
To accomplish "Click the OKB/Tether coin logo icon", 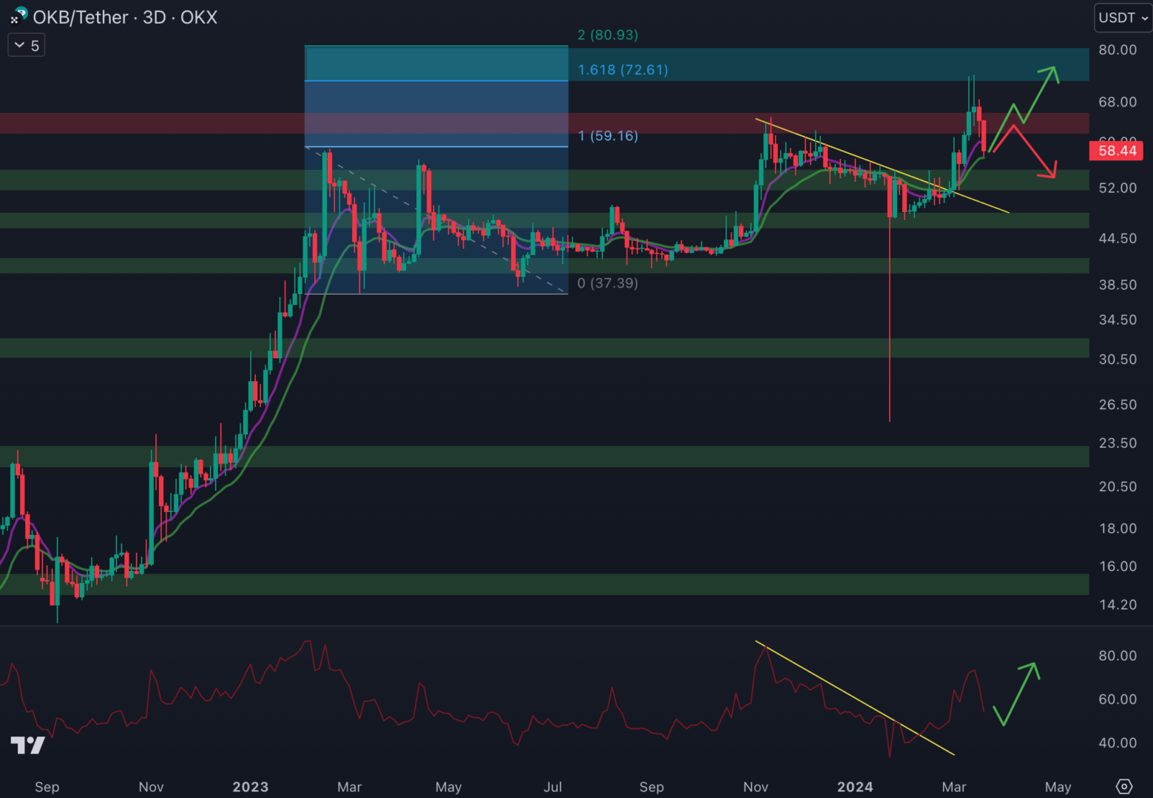I will [19, 16].
